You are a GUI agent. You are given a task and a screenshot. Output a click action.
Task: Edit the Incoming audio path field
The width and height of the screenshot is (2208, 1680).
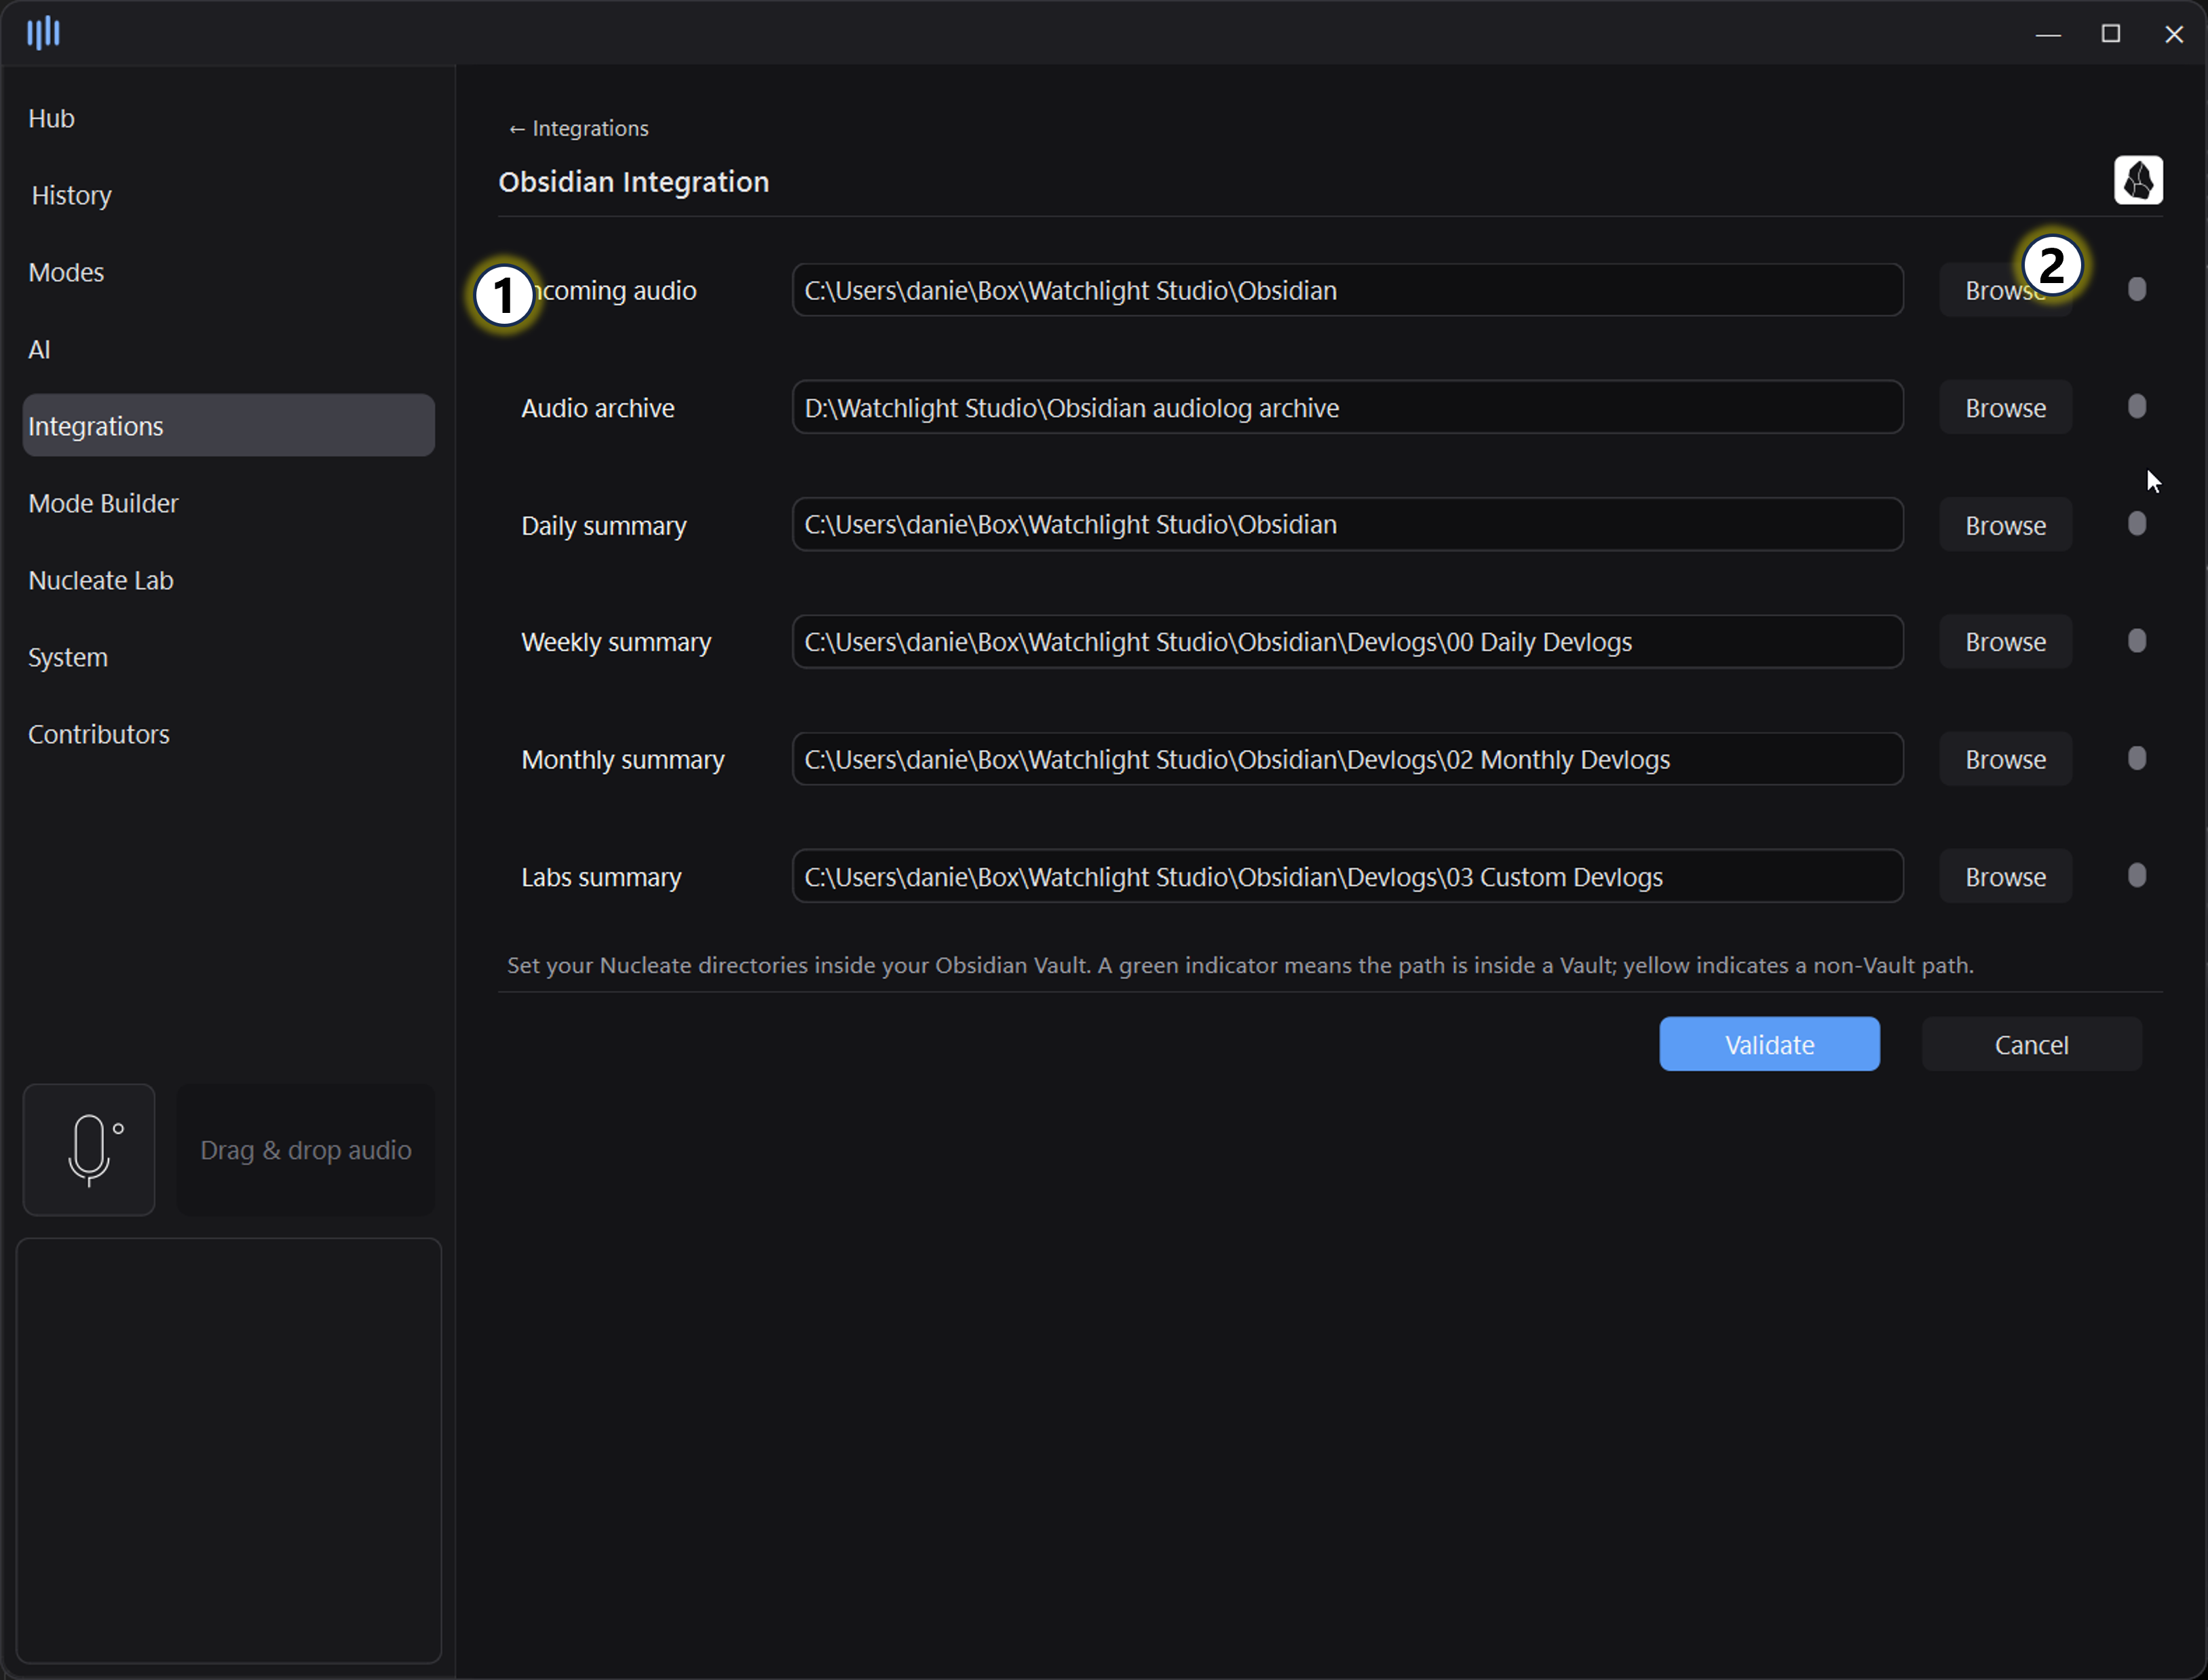coord(1348,290)
